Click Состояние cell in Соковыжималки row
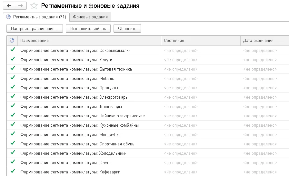Screen dimensions: 289x176 [x=201, y=50]
